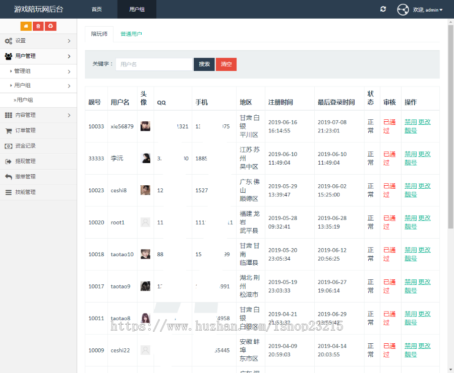
Task: Expand the 内容管理 sidebar section
Action: [38, 115]
